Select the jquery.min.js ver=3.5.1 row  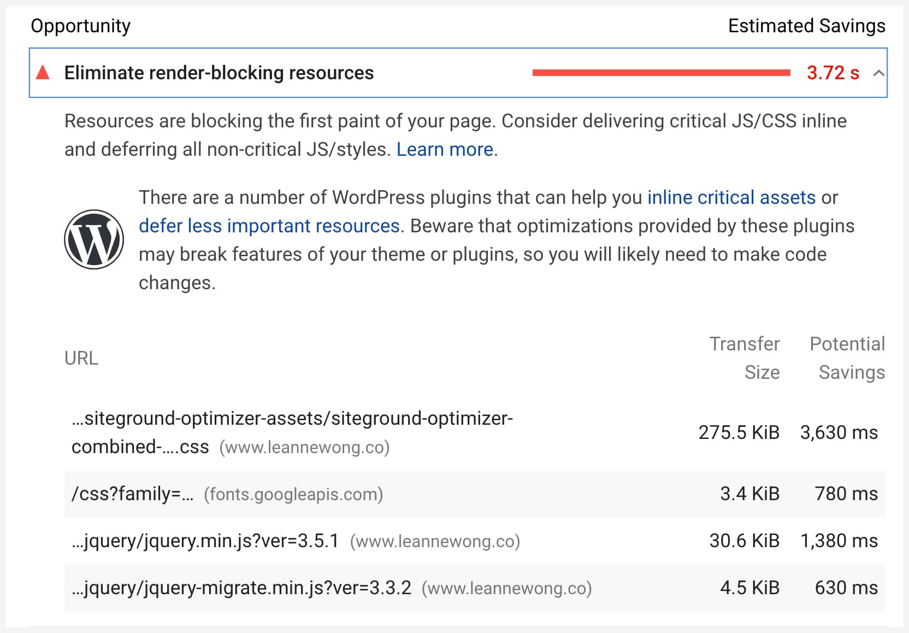pyautogui.click(x=295, y=541)
